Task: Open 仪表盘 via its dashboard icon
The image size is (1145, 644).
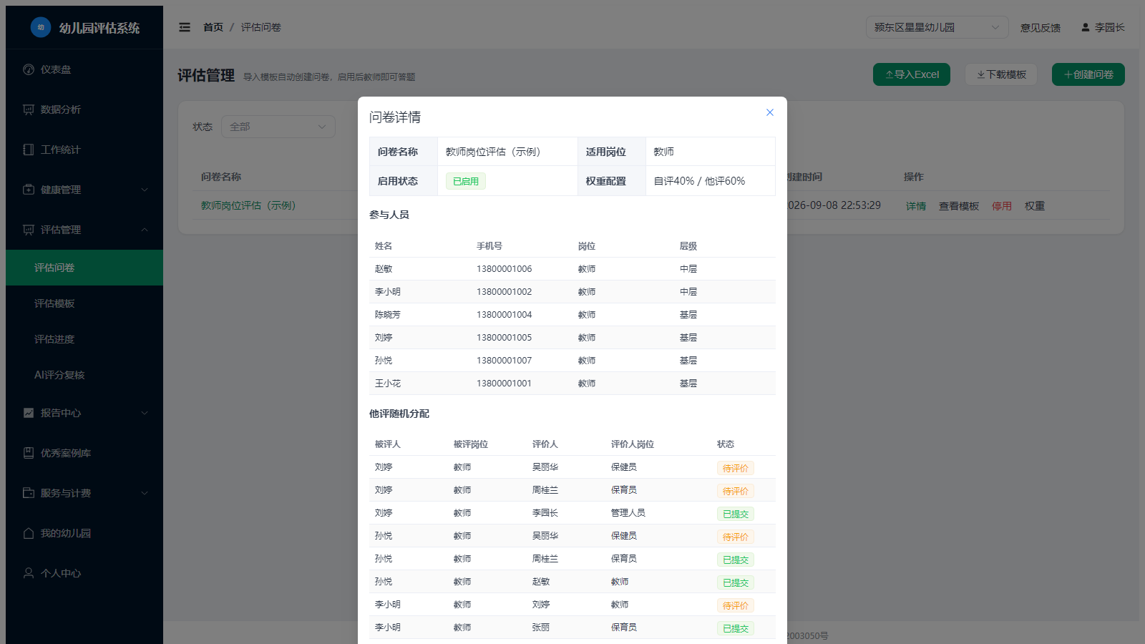Action: 29,69
